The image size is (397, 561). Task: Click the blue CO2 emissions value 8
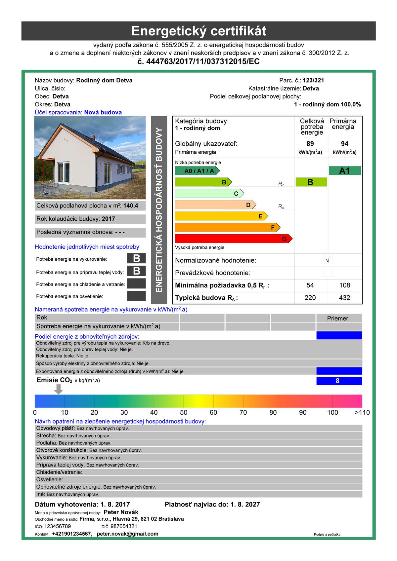(339, 381)
